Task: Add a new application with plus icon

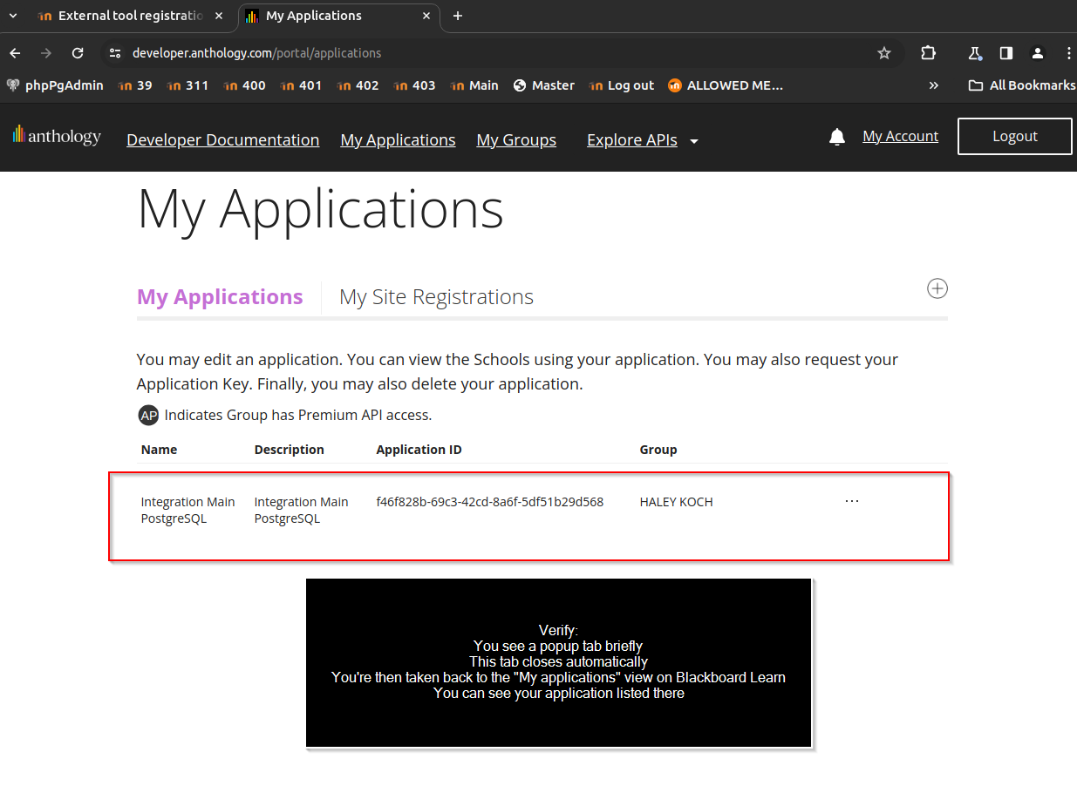Action: pyautogui.click(x=937, y=288)
